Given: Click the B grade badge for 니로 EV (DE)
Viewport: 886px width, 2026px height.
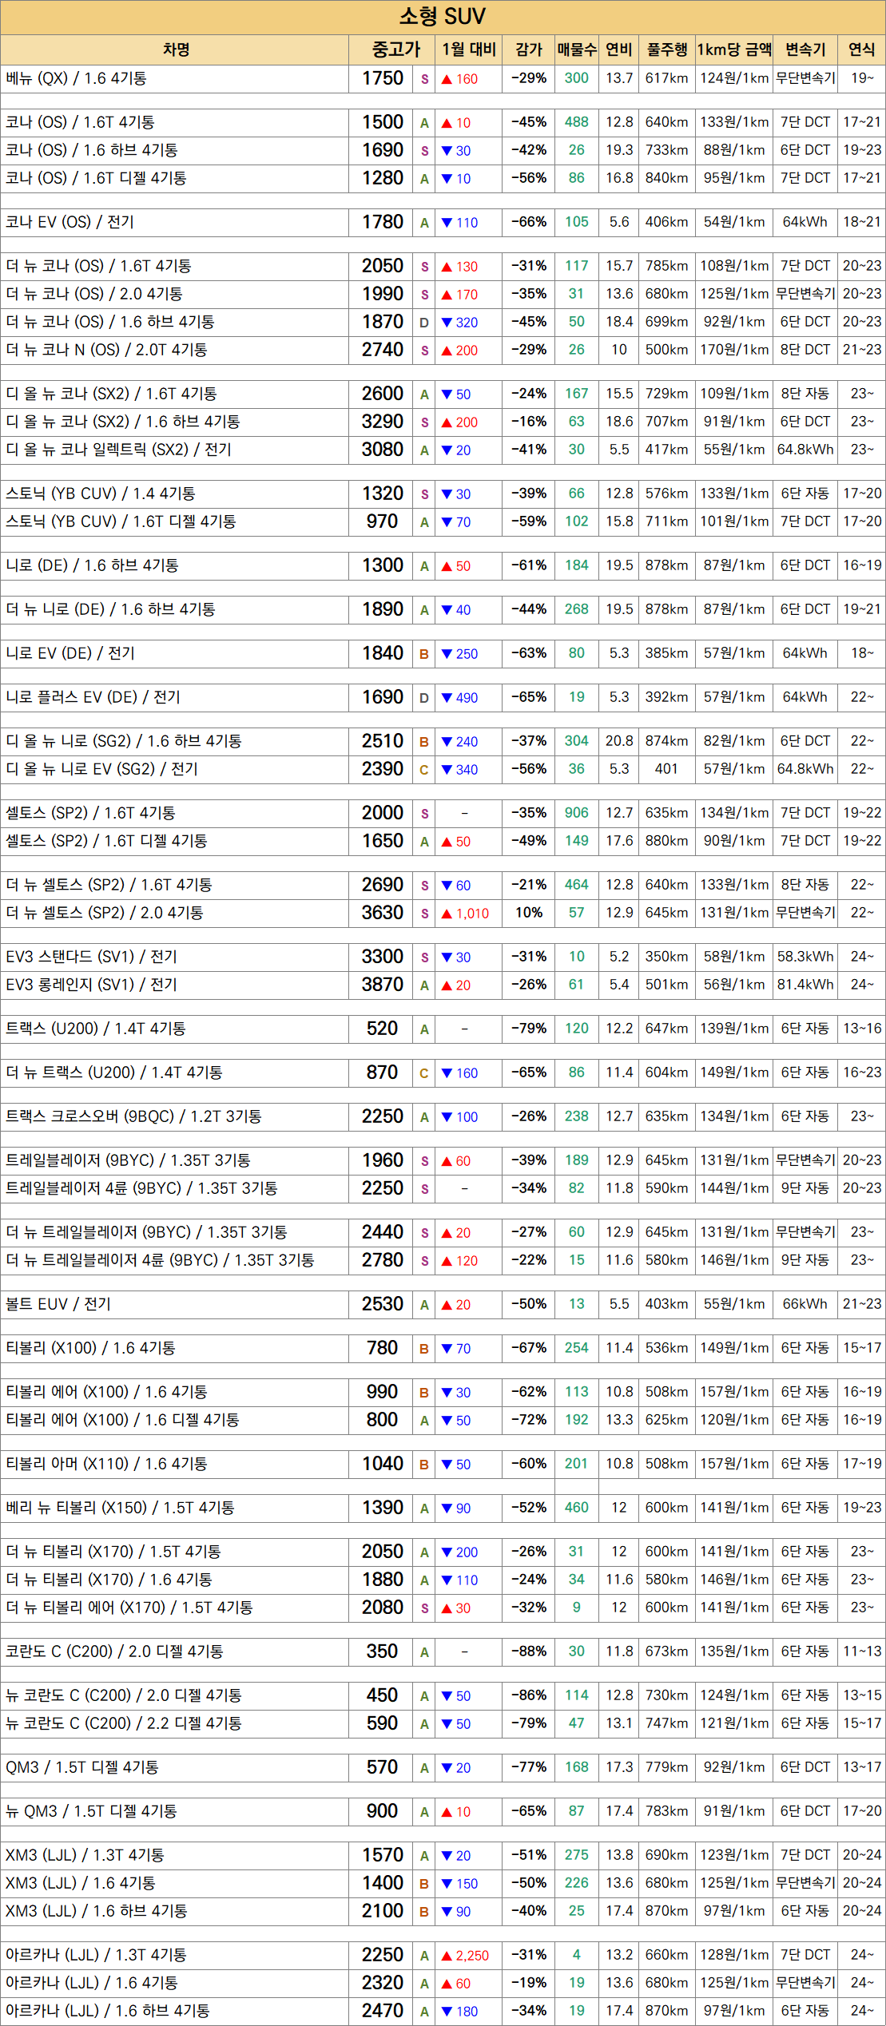Looking at the screenshot, I should click(424, 654).
